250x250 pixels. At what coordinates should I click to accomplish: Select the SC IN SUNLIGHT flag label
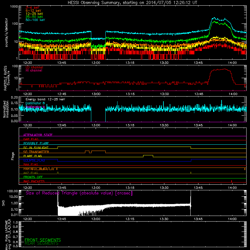tap(36, 147)
